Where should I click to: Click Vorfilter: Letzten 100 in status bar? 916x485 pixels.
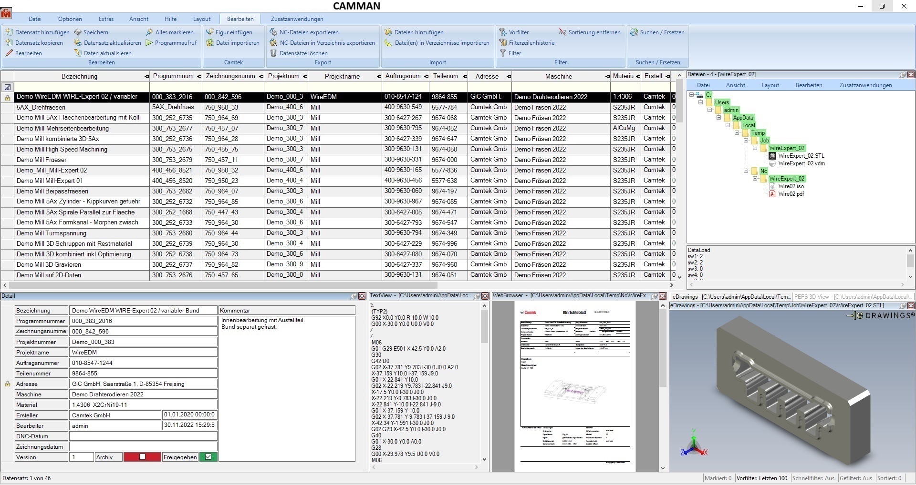click(x=761, y=478)
